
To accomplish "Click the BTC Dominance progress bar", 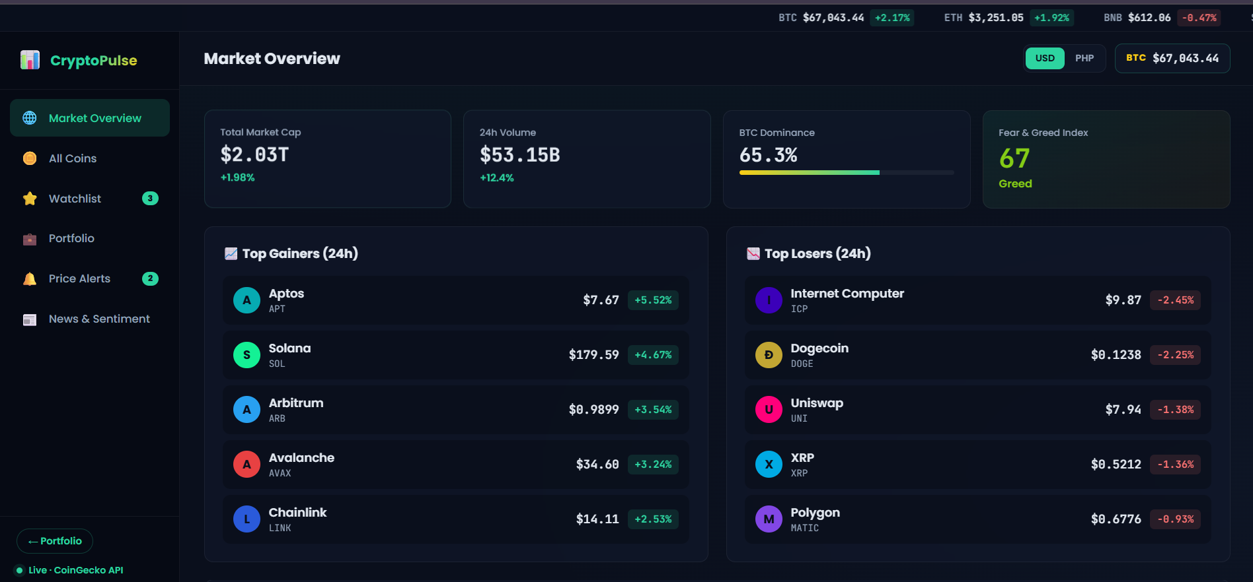I will click(x=847, y=173).
